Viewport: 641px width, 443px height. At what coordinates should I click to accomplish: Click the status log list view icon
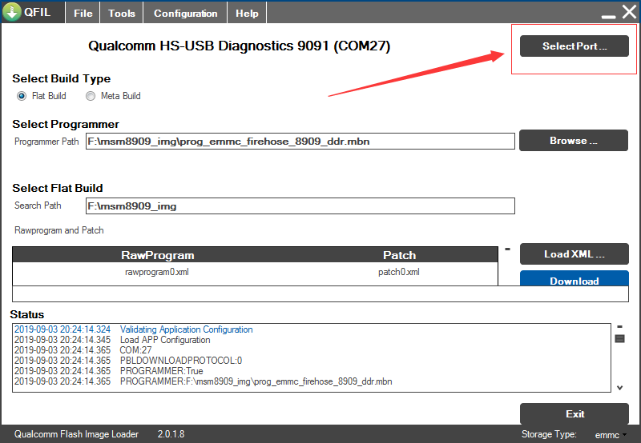click(619, 338)
